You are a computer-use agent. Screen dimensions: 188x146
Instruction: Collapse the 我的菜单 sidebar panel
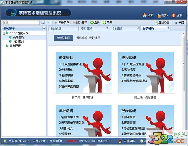(44, 28)
